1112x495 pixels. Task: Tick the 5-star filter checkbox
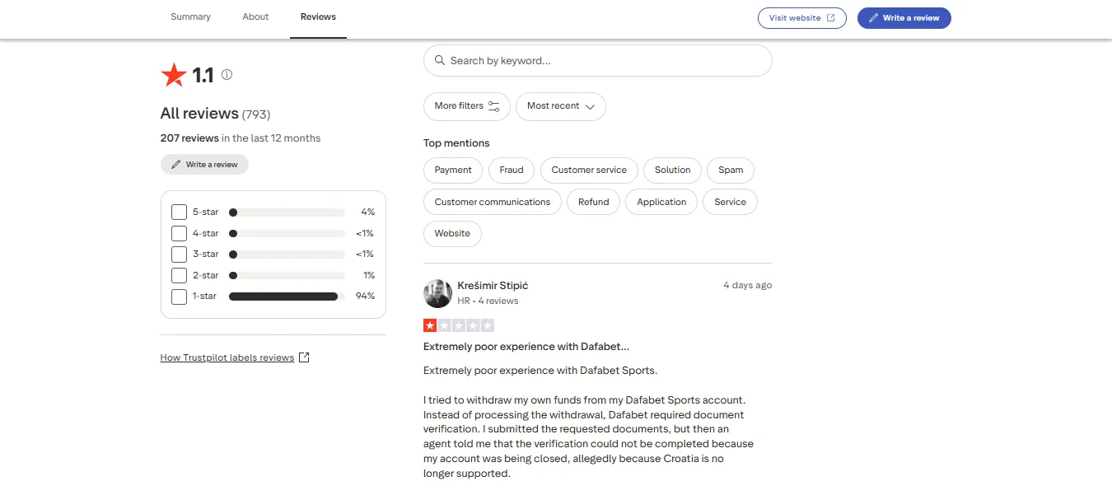click(179, 212)
